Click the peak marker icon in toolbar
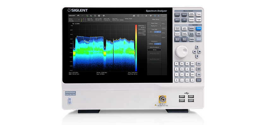The width and height of the screenshot is (265, 125). [87, 16]
